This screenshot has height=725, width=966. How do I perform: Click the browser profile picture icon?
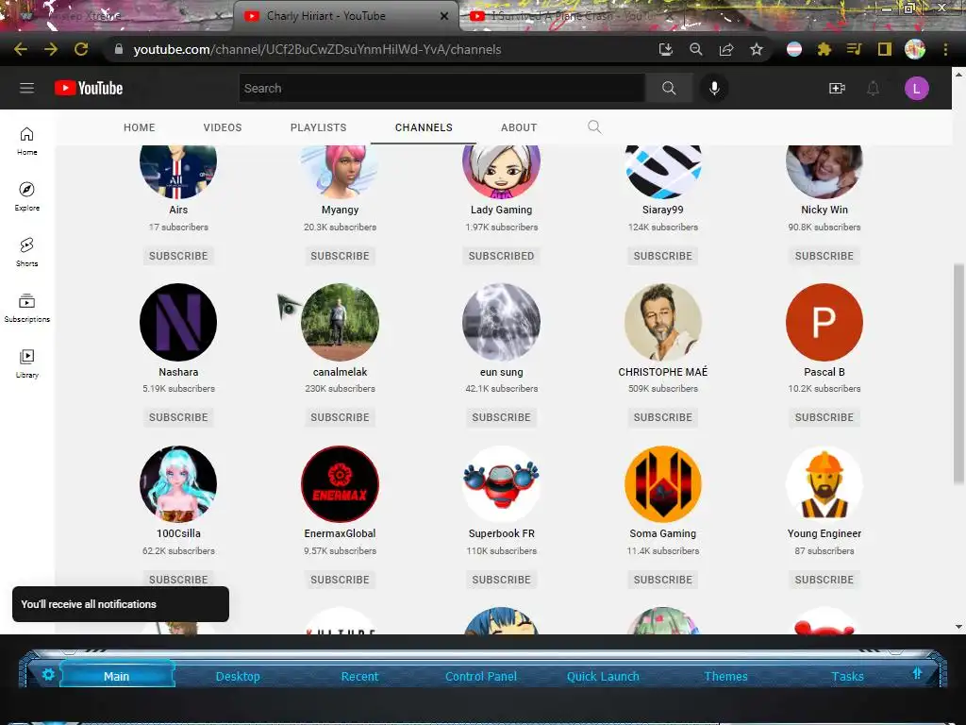(915, 49)
